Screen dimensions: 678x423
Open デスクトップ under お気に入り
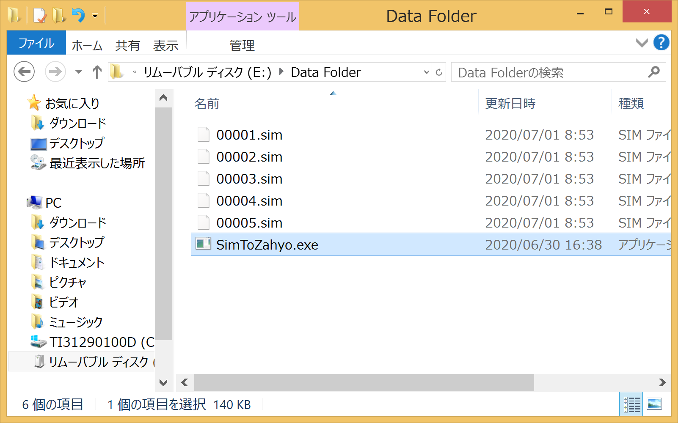tap(77, 143)
